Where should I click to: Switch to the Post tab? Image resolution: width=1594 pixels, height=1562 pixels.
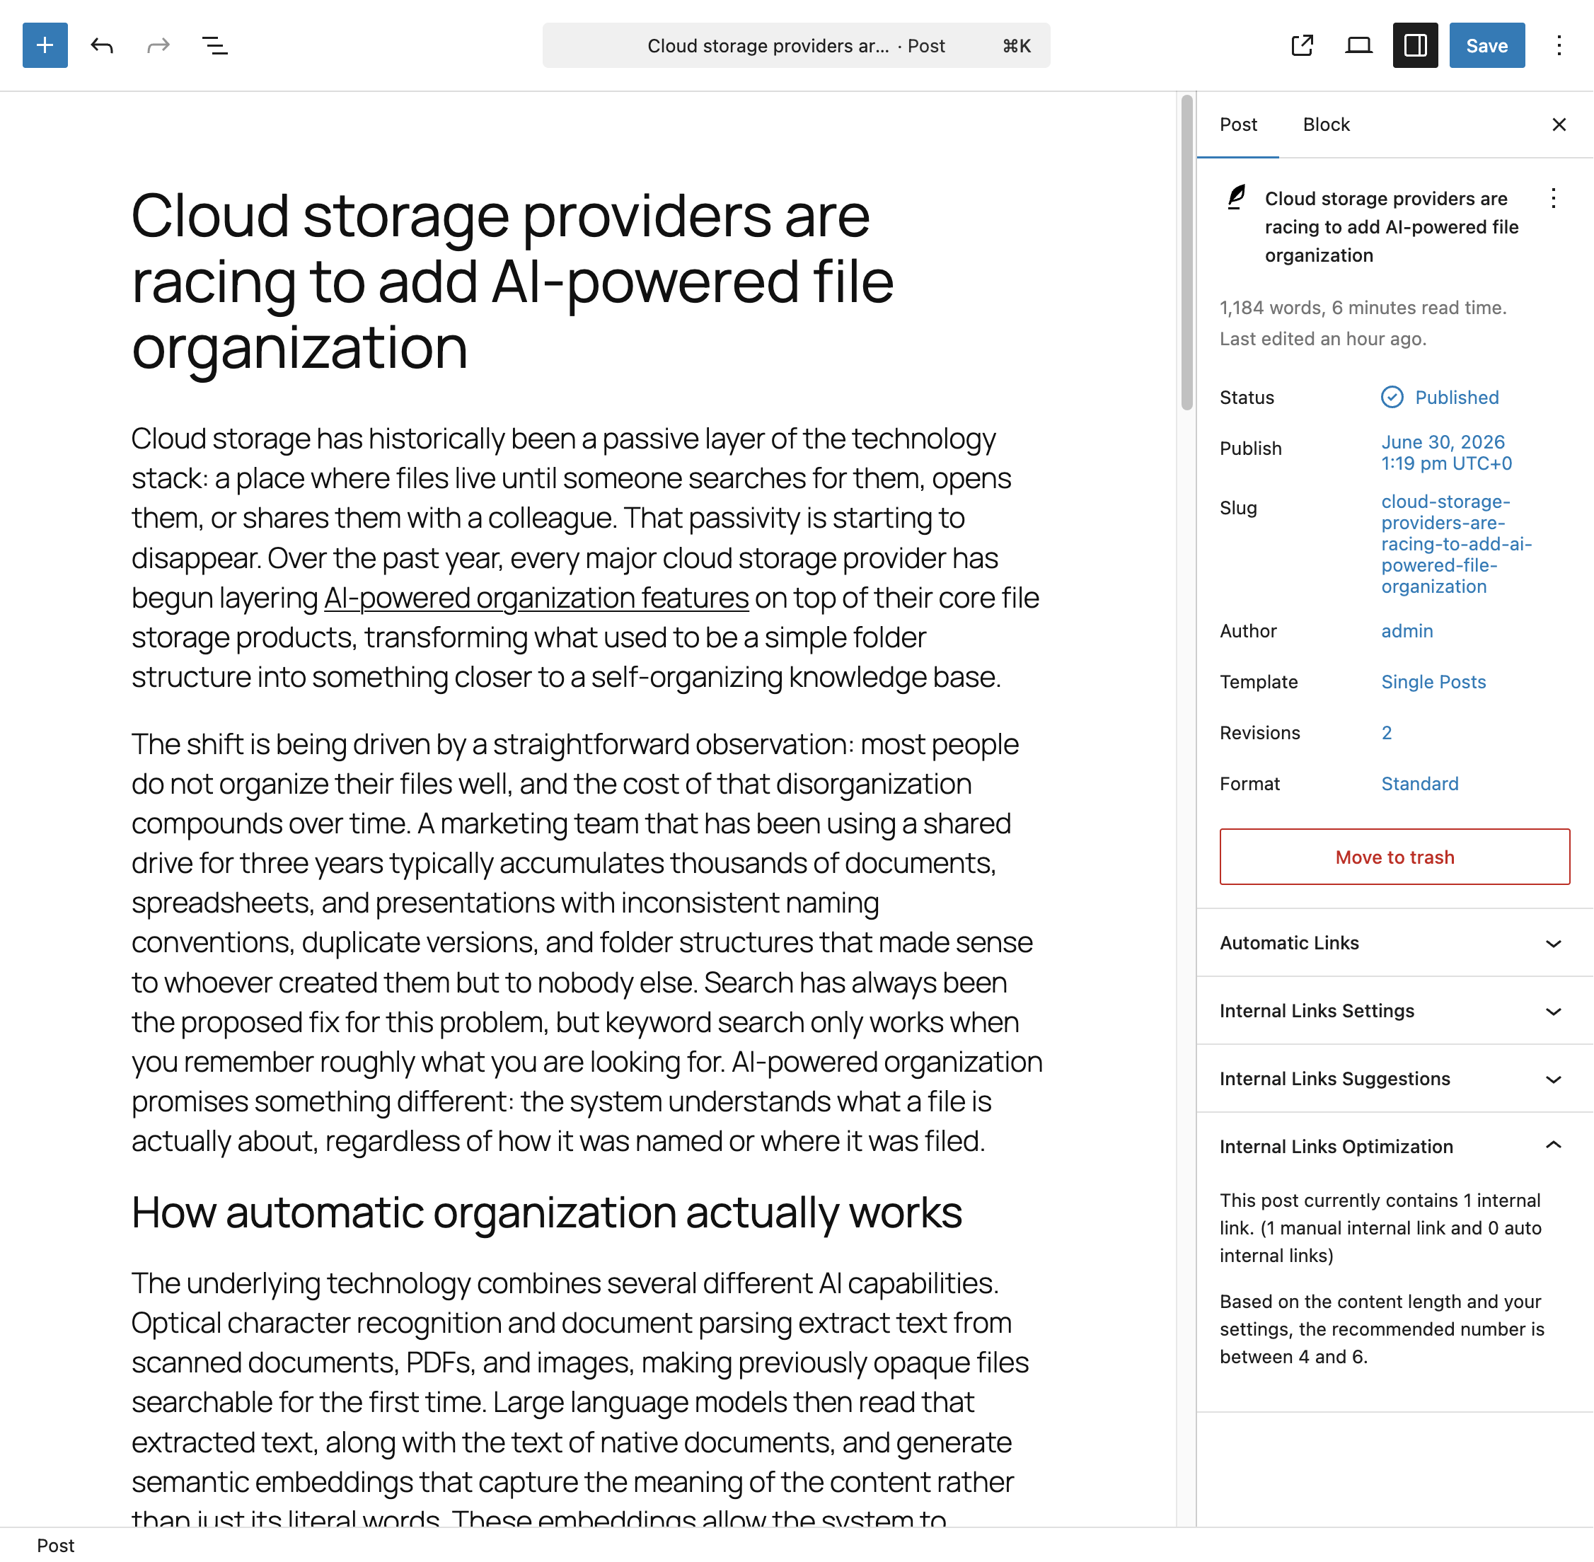(1239, 125)
